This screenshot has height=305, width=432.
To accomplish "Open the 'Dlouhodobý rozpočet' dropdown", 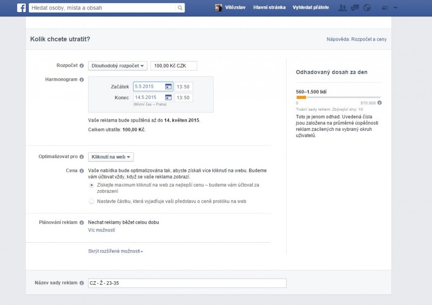I will pyautogui.click(x=118, y=66).
